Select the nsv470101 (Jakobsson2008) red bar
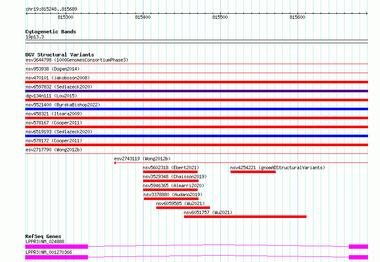380x262 pixels. pyautogui.click(x=196, y=82)
